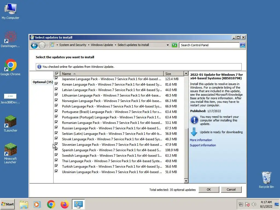The width and height of the screenshot is (280, 210).
Task: Uncheck Korean Language Pack checkbox
Action: pyautogui.click(x=56, y=84)
